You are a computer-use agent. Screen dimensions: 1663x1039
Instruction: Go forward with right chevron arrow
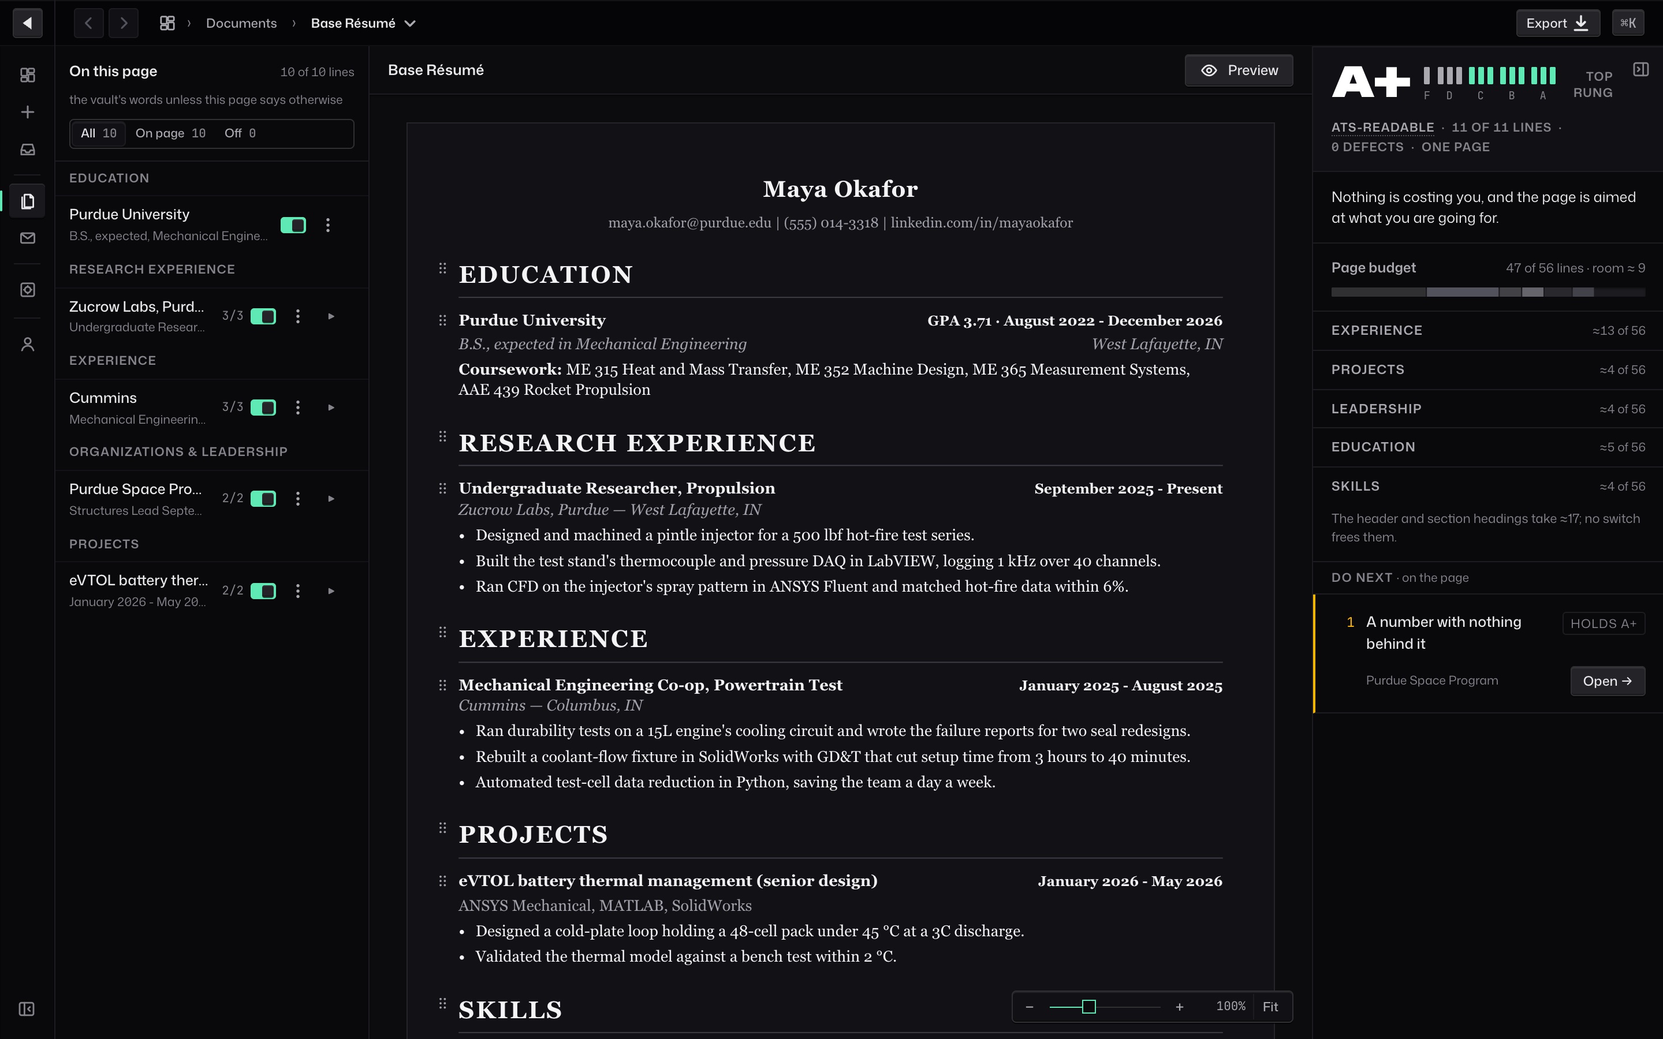124,23
